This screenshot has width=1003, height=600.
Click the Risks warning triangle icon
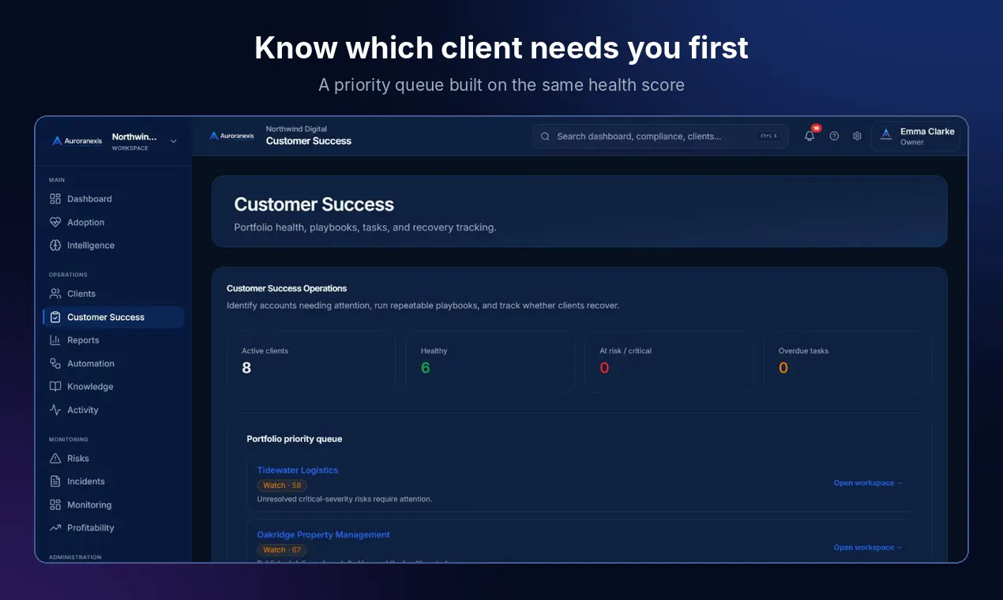[x=55, y=459]
